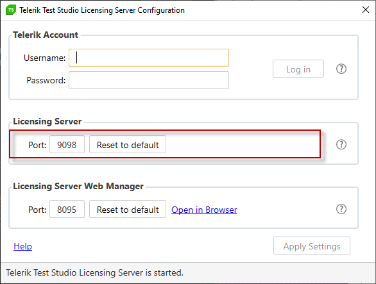This screenshot has height=284, width=376.
Task: Click the 'Telerik Account' group heading
Action: click(46, 35)
